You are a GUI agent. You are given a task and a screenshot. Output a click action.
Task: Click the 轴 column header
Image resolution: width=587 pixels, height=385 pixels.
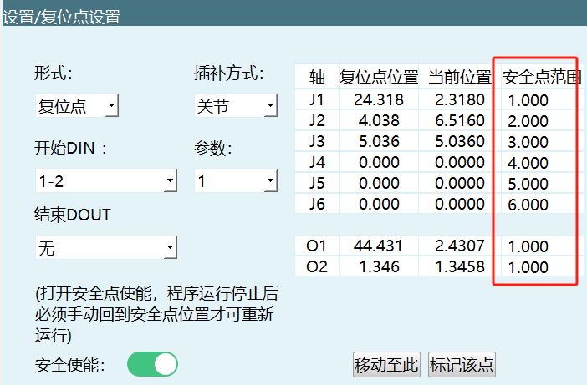[x=317, y=77]
